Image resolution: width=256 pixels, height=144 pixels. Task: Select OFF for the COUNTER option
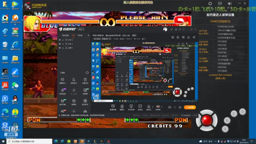(x=222, y=42)
